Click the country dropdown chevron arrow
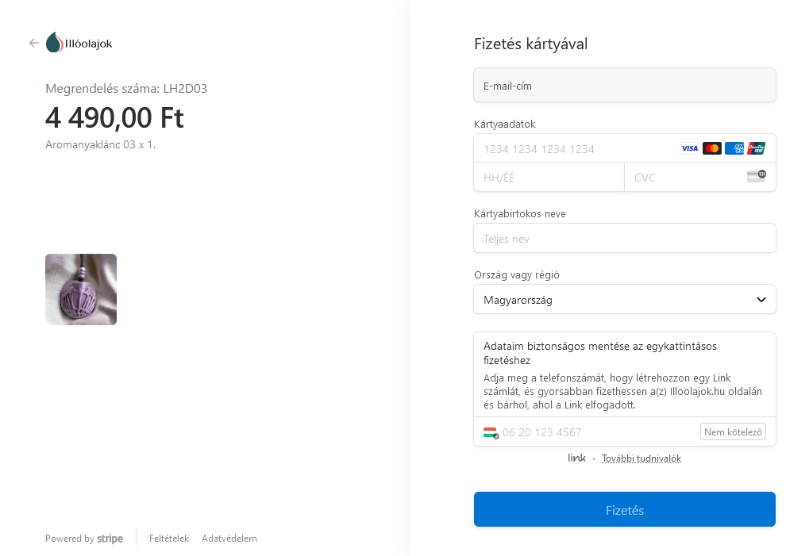Image resolution: width=809 pixels, height=556 pixels. coord(761,300)
